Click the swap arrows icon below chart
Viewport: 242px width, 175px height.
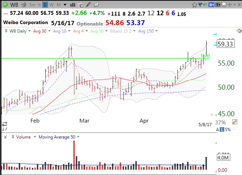5,124
